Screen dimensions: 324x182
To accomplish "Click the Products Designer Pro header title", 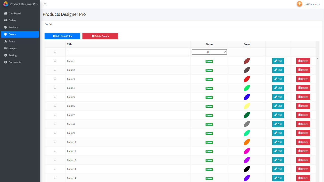I will 64,14.
